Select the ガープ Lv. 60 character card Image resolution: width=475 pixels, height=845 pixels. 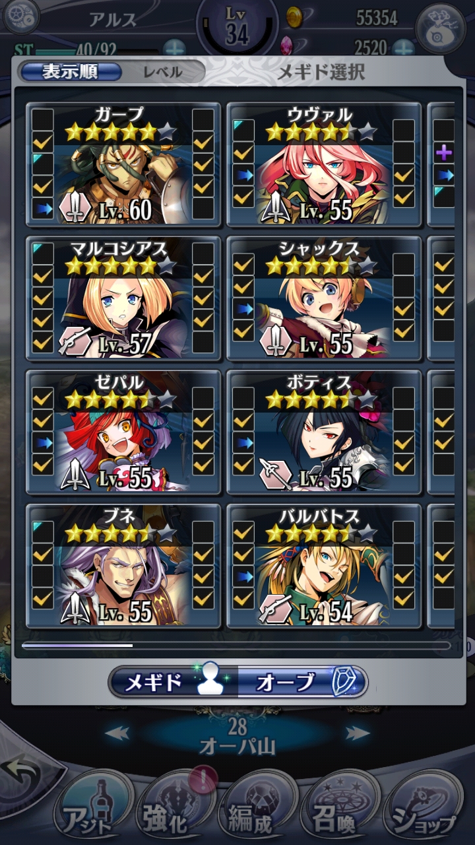(x=123, y=164)
